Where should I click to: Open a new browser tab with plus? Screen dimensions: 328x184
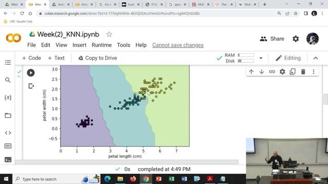point(264,4)
